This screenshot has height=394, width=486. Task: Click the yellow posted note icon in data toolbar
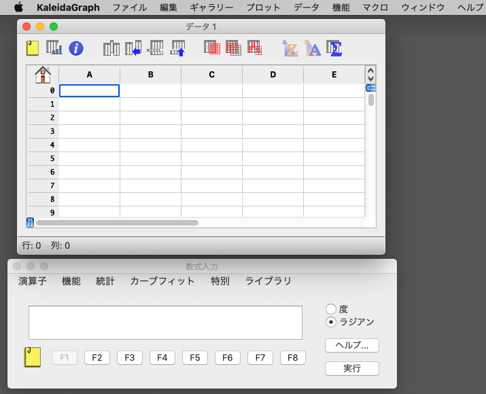[33, 48]
